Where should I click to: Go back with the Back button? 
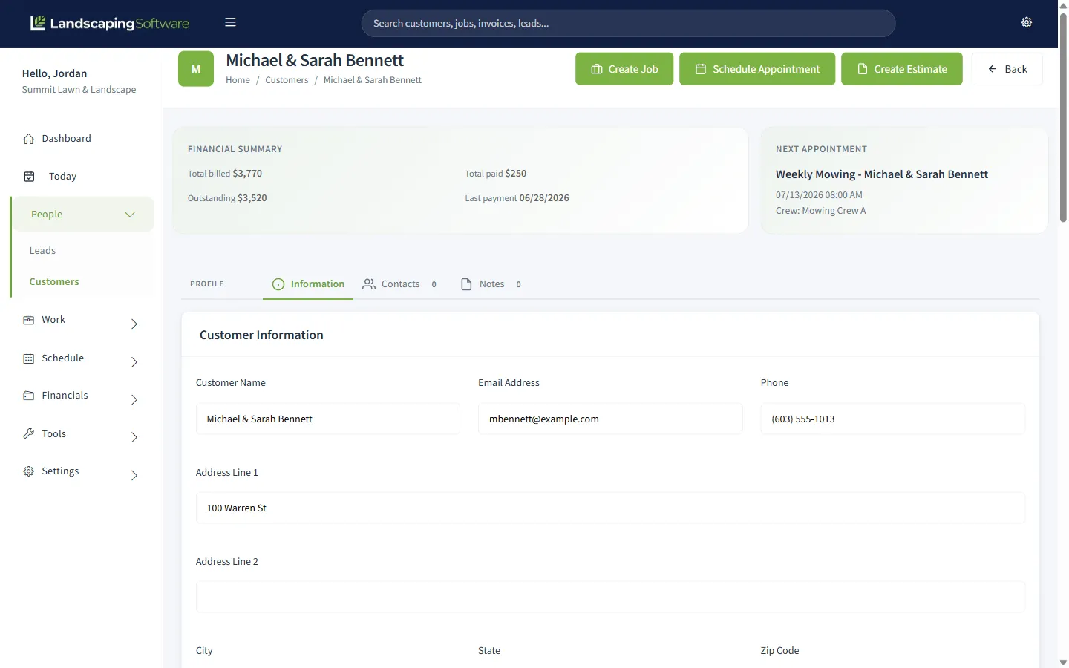1007,69
